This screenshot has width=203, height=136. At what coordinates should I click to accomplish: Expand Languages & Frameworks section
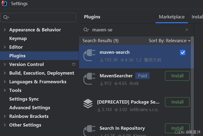(x=5, y=82)
